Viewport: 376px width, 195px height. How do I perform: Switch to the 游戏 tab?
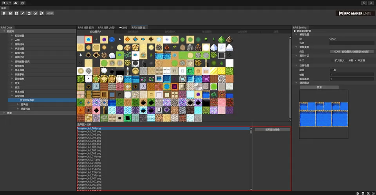click(x=123, y=28)
